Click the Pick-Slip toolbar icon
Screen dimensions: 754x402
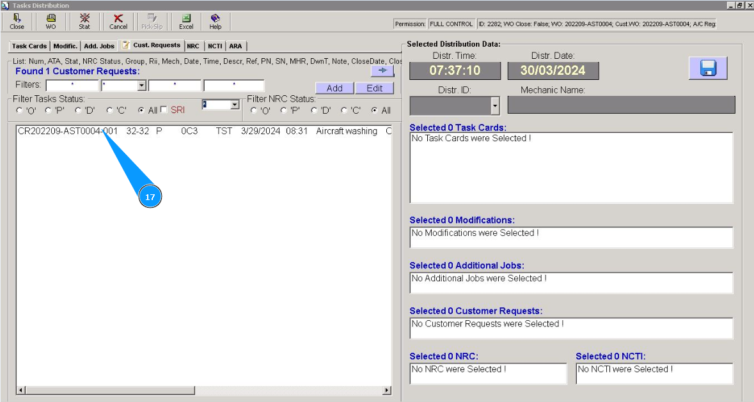152,22
